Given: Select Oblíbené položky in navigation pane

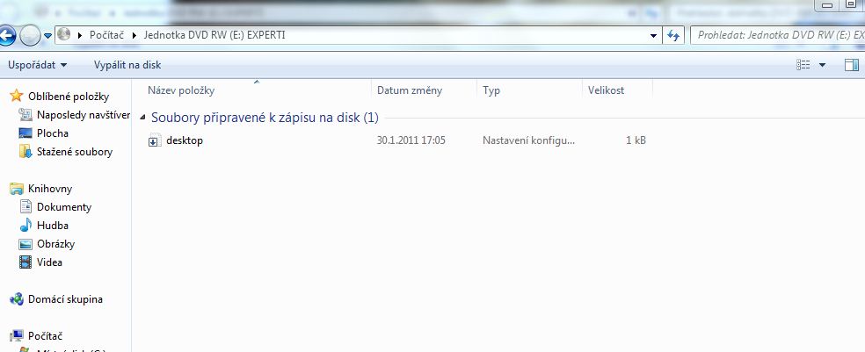Looking at the screenshot, I should tap(69, 97).
